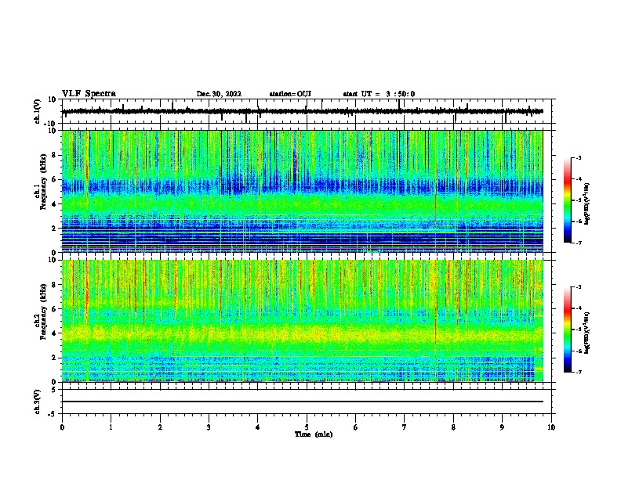This screenshot has width=621, height=479.
Task: Click the date label 'Dec. 30, 2022'
Action: pyautogui.click(x=219, y=94)
